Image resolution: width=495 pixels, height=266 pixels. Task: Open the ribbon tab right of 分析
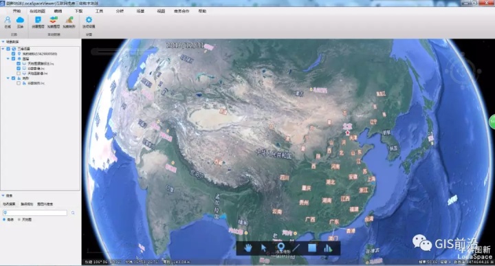pos(140,11)
